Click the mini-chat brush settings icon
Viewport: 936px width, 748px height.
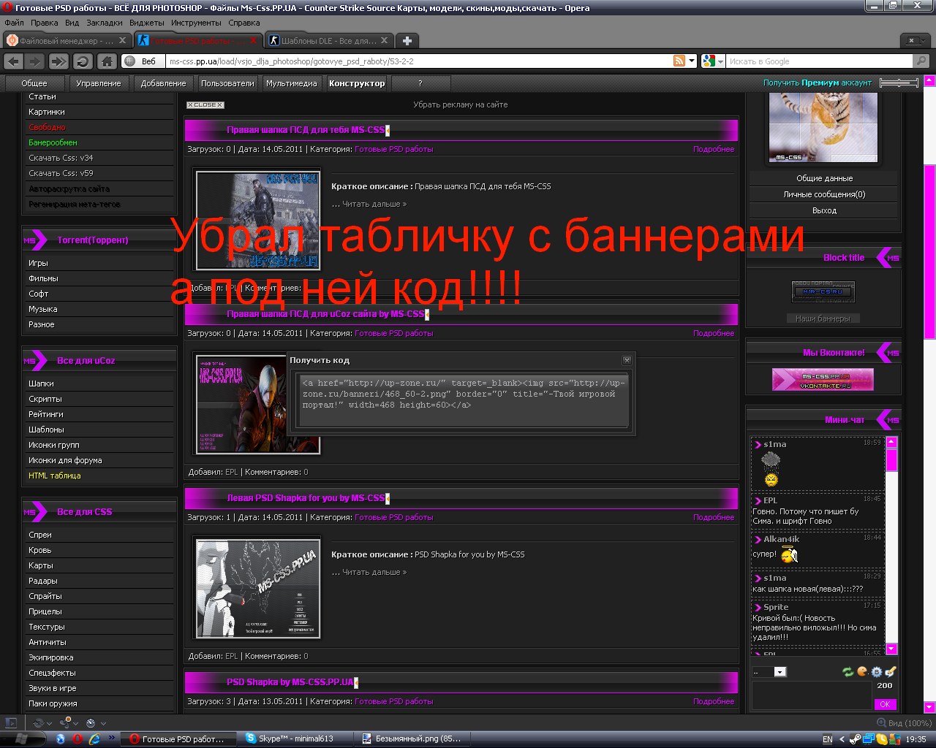[x=891, y=671]
